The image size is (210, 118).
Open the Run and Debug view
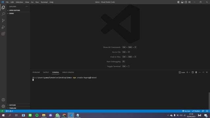(3, 27)
